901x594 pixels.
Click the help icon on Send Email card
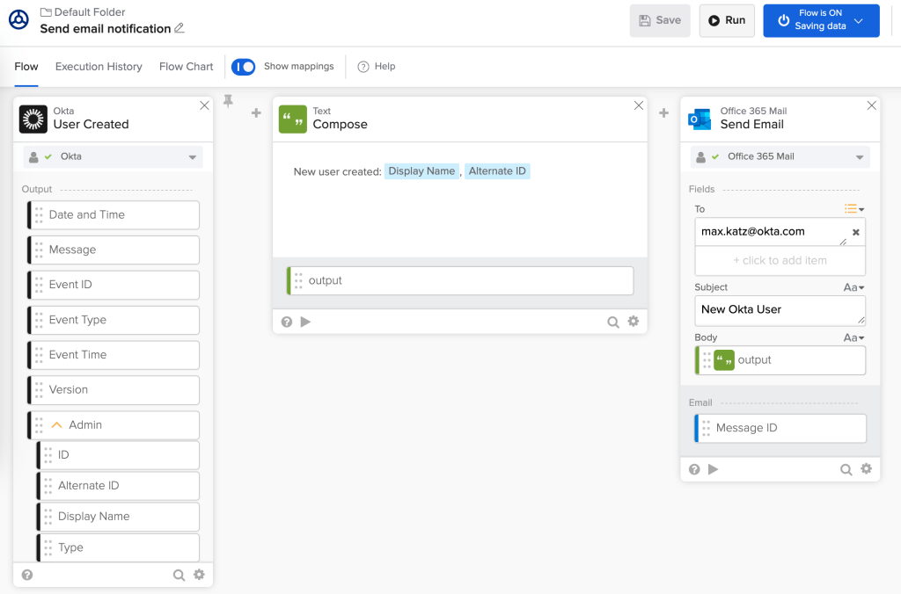coord(694,469)
